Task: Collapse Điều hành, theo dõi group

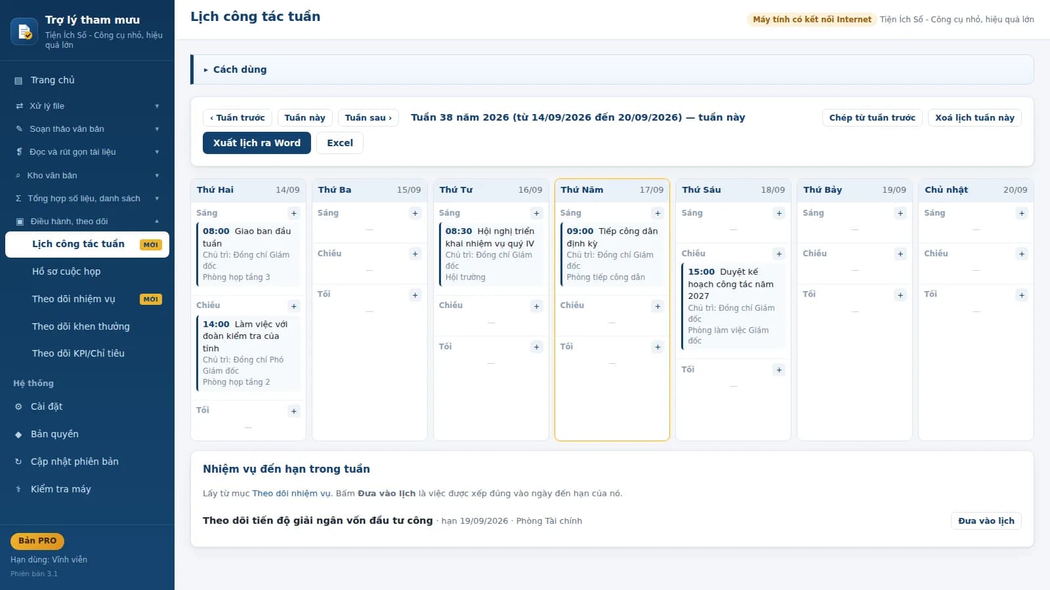Action: 87,222
